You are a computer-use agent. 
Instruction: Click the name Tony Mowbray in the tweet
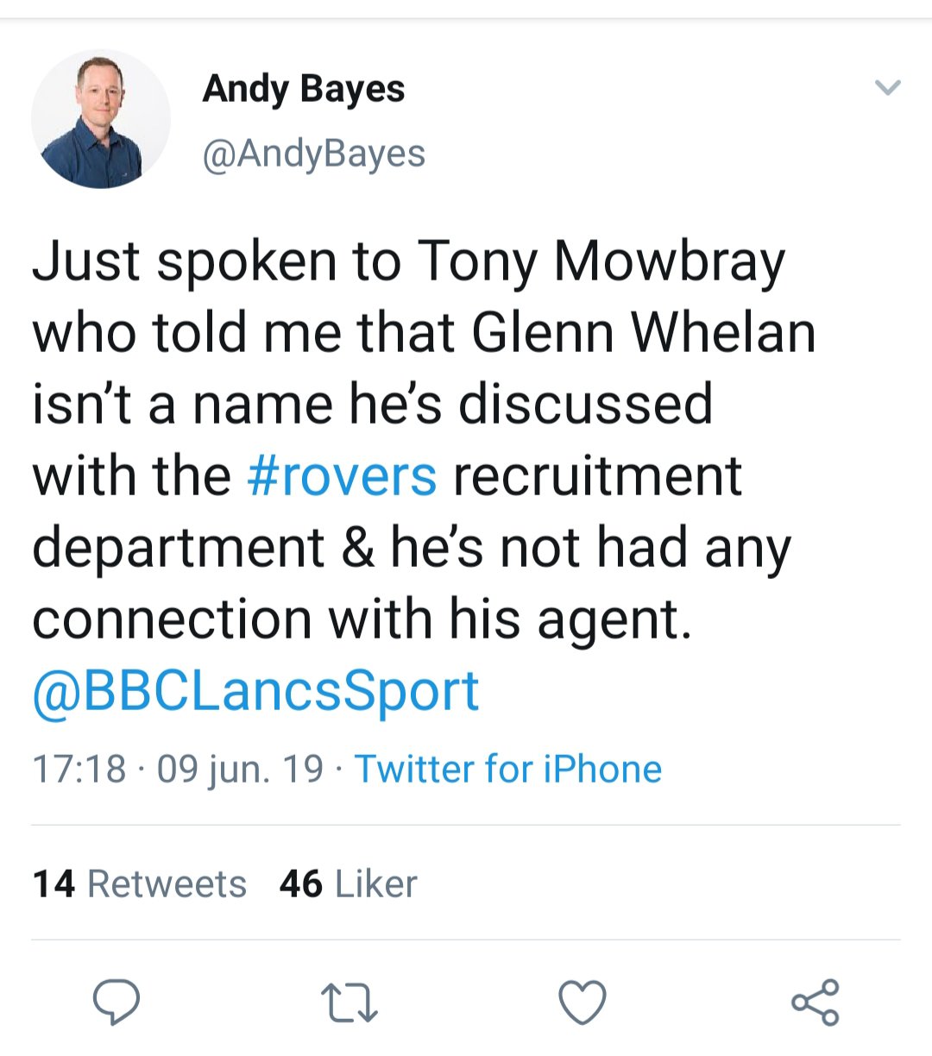tap(601, 260)
